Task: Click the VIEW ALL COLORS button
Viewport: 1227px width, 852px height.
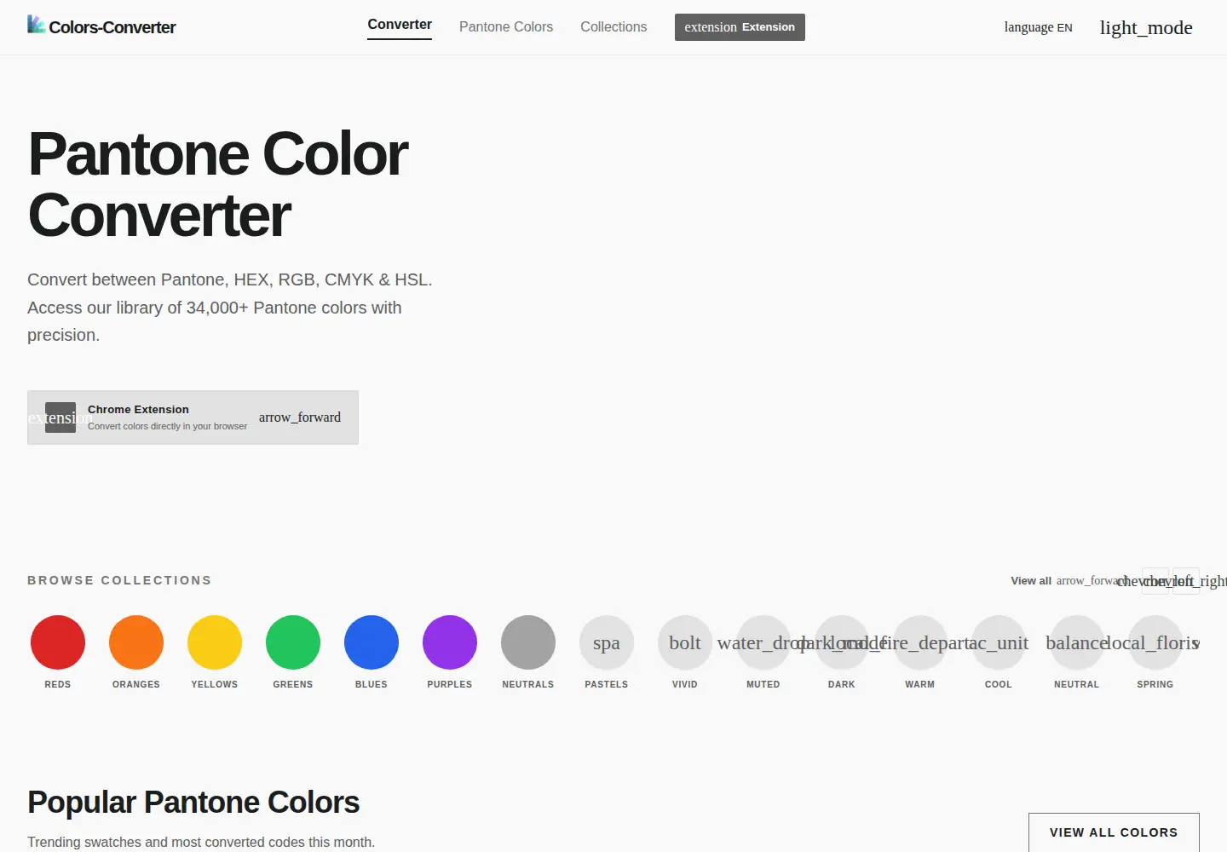Action: (x=1114, y=832)
